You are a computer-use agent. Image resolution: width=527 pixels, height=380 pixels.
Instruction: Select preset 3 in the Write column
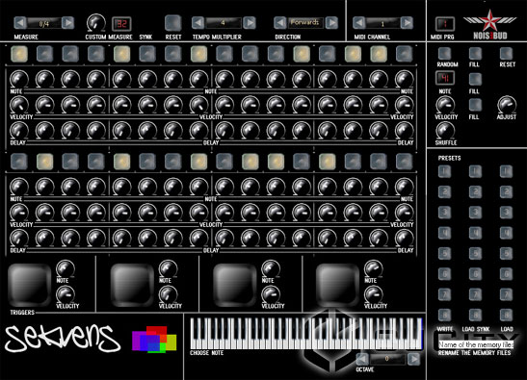click(x=445, y=213)
